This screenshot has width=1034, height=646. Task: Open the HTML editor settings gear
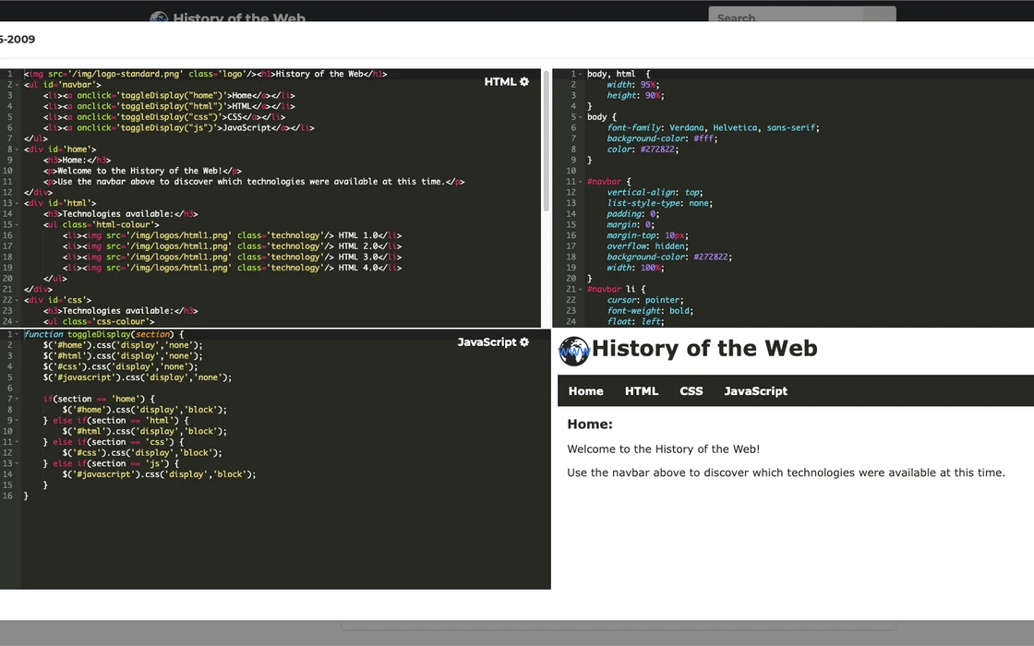point(524,82)
